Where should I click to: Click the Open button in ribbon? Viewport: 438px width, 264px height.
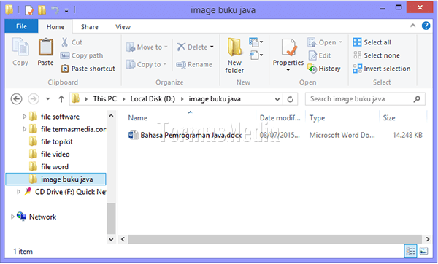pyautogui.click(x=324, y=42)
